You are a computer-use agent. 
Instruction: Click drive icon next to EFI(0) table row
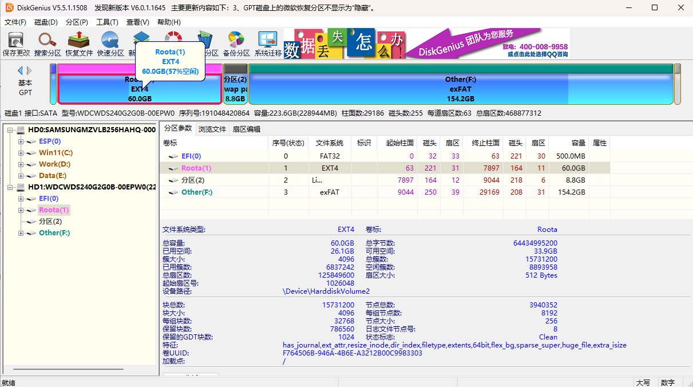pyautogui.click(x=173, y=156)
